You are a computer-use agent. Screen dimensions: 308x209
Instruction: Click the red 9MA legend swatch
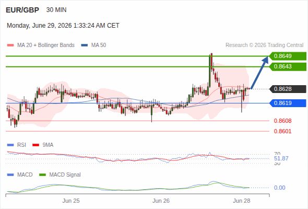coord(35,145)
